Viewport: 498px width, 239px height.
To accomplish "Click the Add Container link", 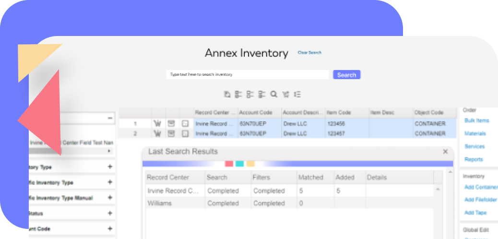I will pyautogui.click(x=481, y=187).
